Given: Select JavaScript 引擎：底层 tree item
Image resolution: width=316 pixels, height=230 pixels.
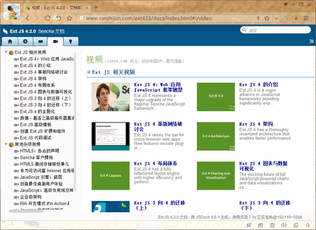Looking at the screenshot, I should tap(41, 177).
